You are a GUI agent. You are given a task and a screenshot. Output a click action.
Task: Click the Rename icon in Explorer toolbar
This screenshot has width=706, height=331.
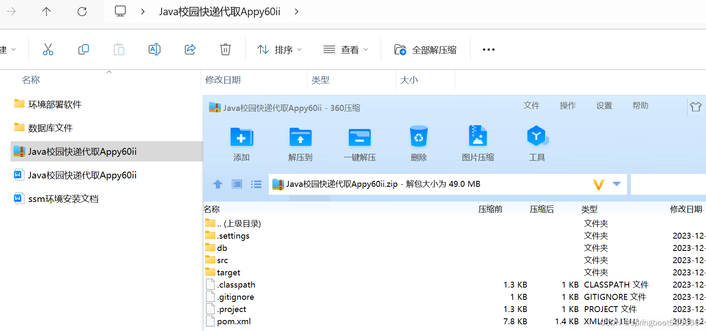(x=155, y=49)
